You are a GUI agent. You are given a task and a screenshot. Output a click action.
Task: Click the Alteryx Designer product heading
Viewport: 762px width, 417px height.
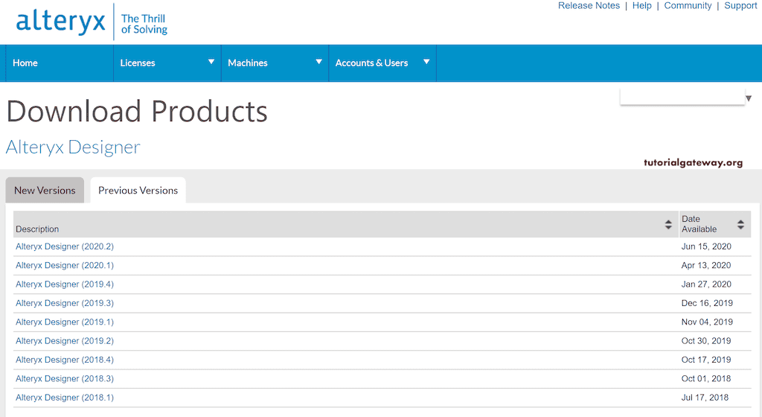point(73,147)
